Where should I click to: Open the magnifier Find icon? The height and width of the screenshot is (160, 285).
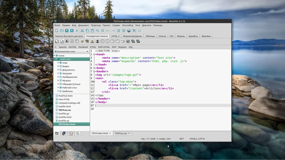pos(98,31)
